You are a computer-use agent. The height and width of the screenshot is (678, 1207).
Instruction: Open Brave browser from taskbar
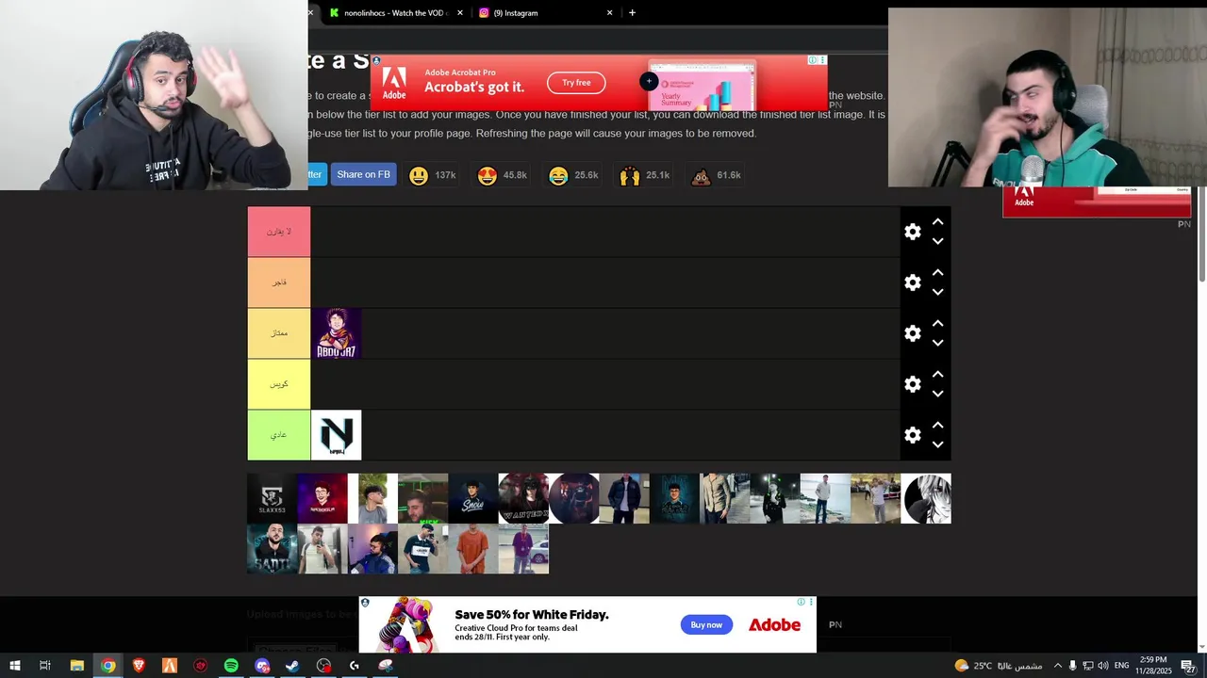(139, 666)
